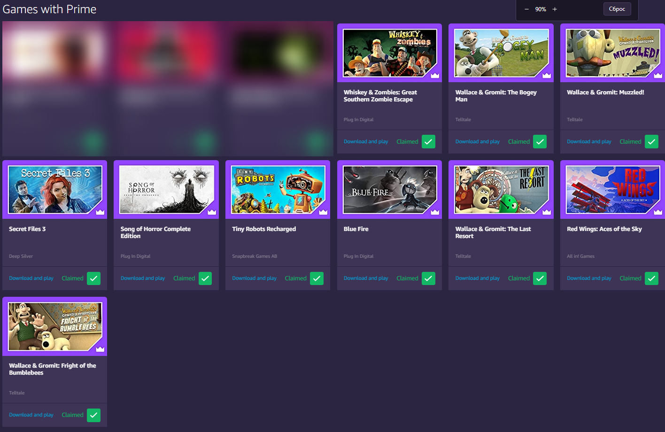Click Prime crown badge on Muzzled! artwork
Screen dimensions: 665x432
(x=658, y=75)
